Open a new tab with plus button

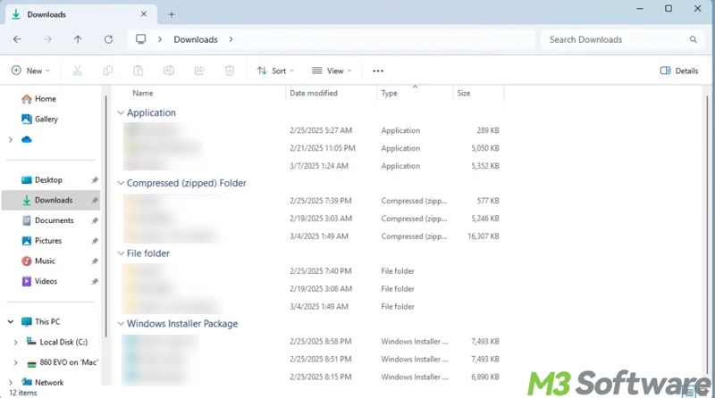pos(172,14)
